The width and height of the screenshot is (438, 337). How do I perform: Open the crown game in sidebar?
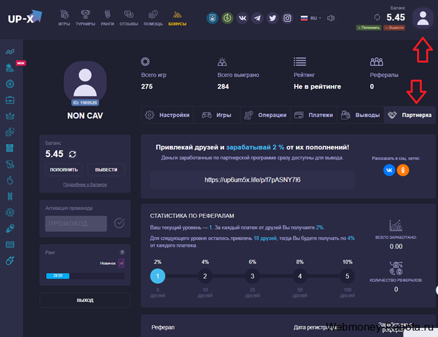click(10, 116)
